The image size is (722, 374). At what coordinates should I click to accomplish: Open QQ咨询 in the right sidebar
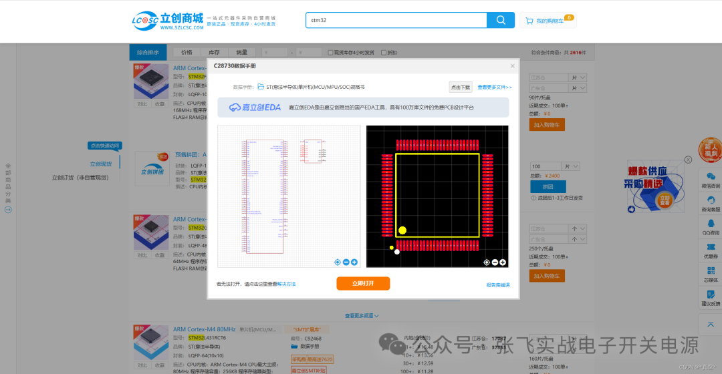pos(711,227)
